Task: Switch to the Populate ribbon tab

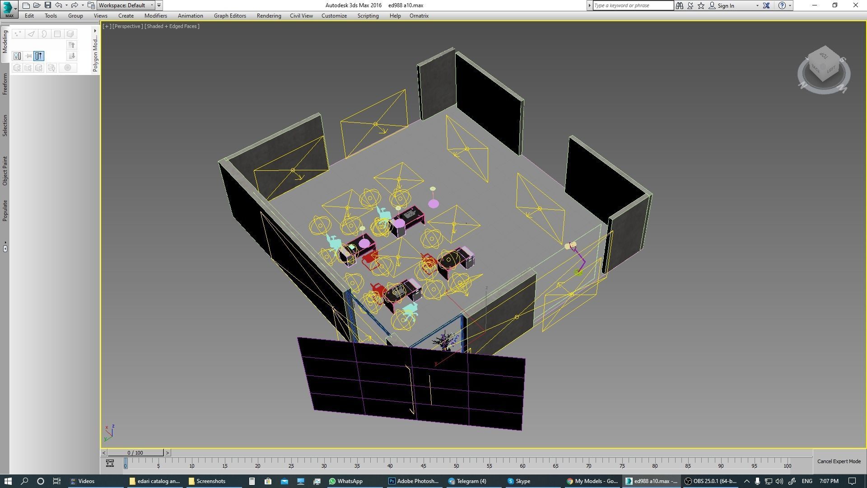Action: (x=5, y=211)
